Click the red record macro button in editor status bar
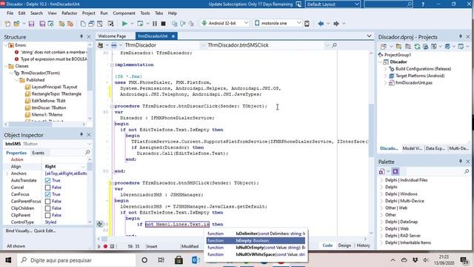The width and height of the screenshot is (474, 267). (105, 246)
